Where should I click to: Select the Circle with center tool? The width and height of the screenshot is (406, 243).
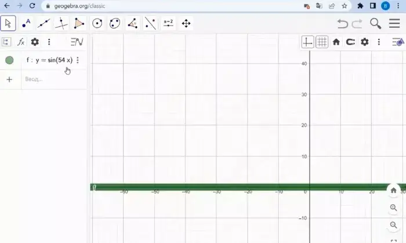97,23
